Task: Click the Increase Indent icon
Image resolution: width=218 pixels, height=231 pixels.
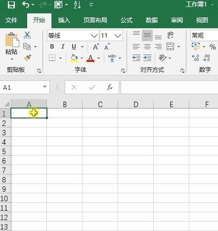Action: click(x=147, y=58)
